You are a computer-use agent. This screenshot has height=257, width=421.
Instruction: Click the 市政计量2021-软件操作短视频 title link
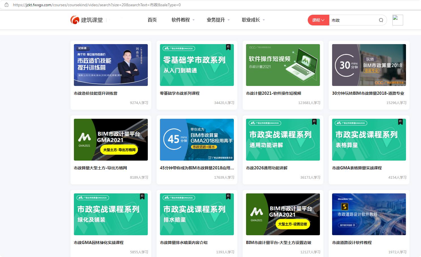pos(273,93)
